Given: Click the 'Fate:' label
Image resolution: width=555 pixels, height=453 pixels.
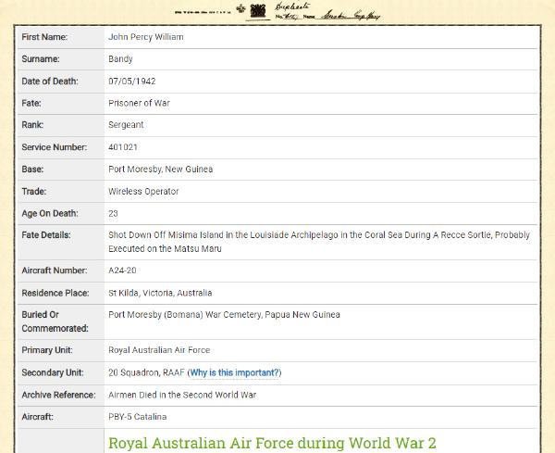Looking at the screenshot, I should pyautogui.click(x=31, y=103).
